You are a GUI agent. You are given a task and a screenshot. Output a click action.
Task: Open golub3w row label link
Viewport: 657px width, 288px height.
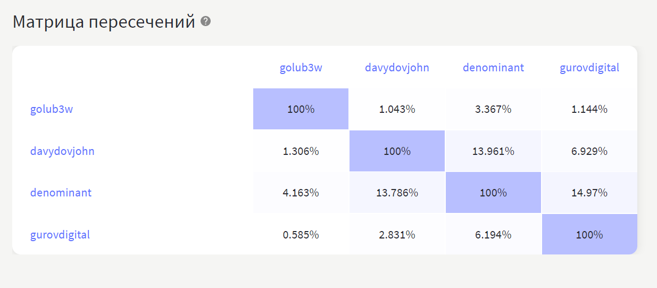pos(52,110)
